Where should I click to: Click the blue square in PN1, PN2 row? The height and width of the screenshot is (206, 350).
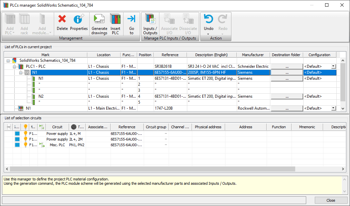pyautogui.click(x=17, y=145)
